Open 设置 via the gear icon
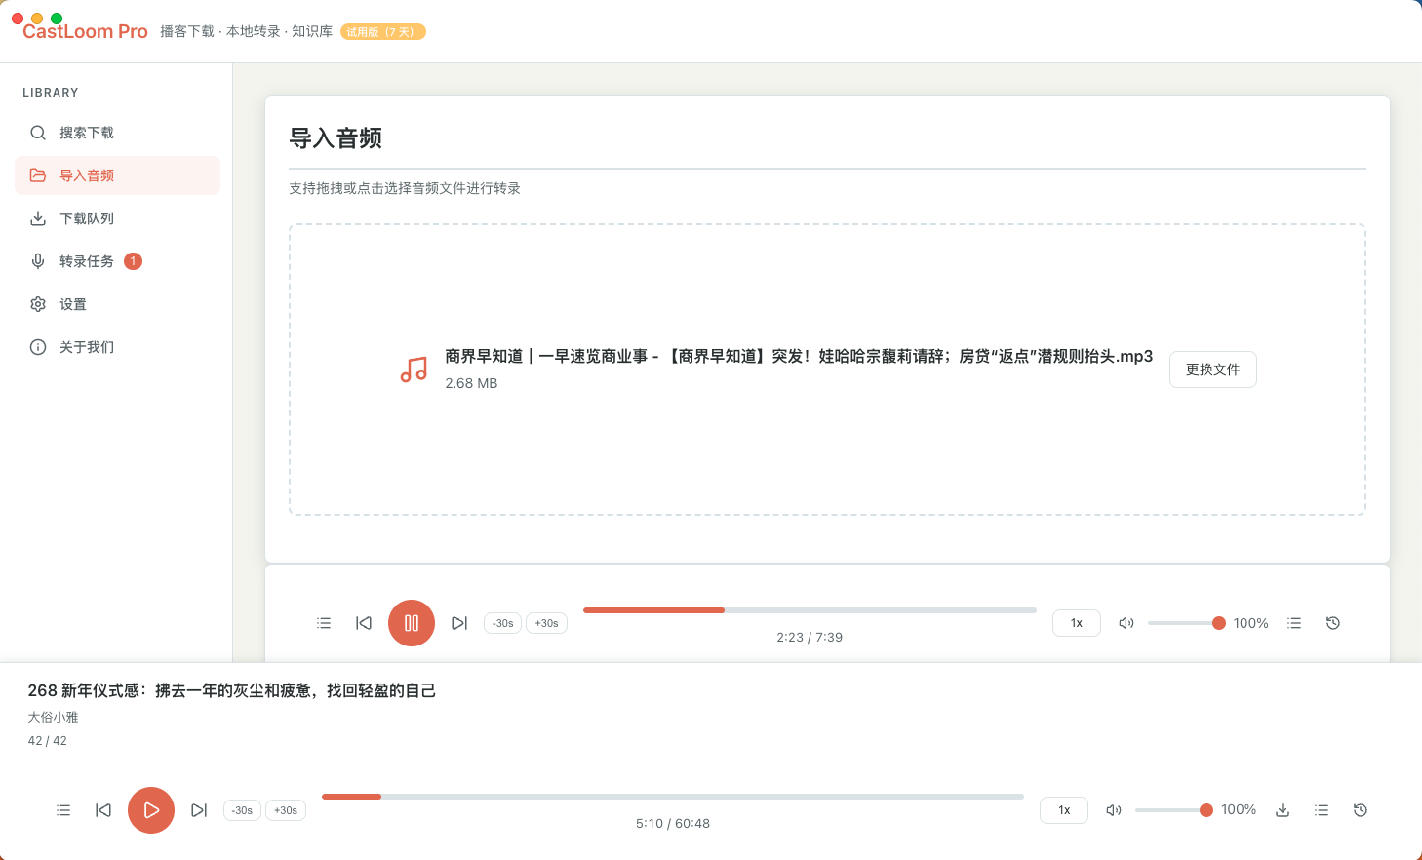The image size is (1422, 860). click(37, 304)
